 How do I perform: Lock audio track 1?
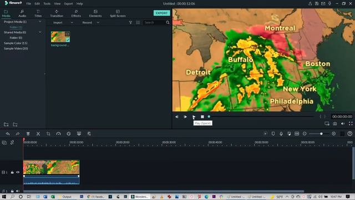click(x=12, y=191)
